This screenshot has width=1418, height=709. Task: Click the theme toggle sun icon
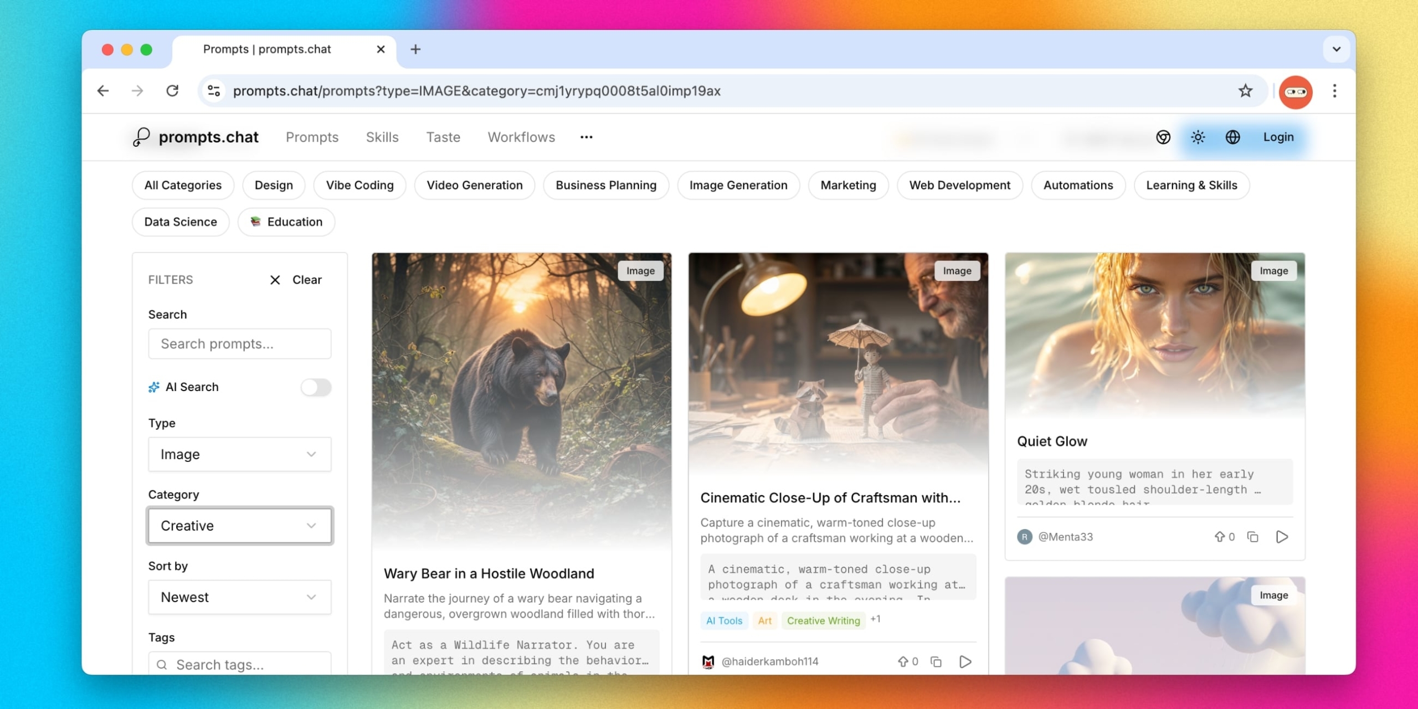[1198, 137]
